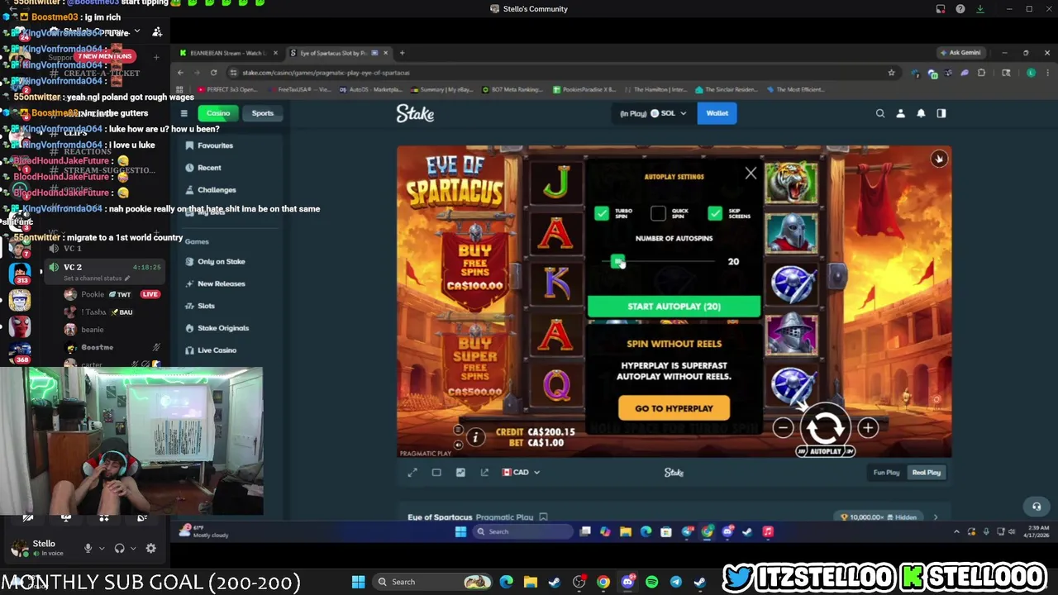Click the Autoplay label under the spin button
The width and height of the screenshot is (1058, 595).
(x=825, y=451)
